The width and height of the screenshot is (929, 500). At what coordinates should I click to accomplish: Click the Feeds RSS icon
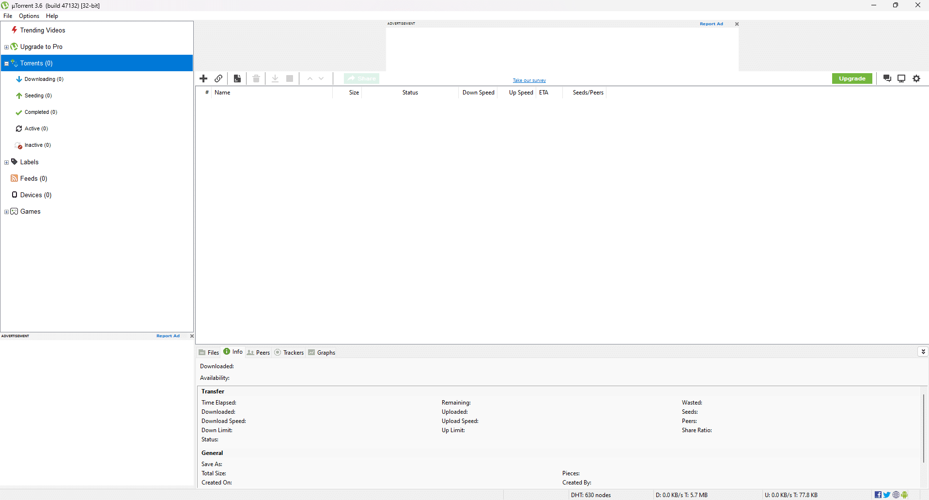15,178
